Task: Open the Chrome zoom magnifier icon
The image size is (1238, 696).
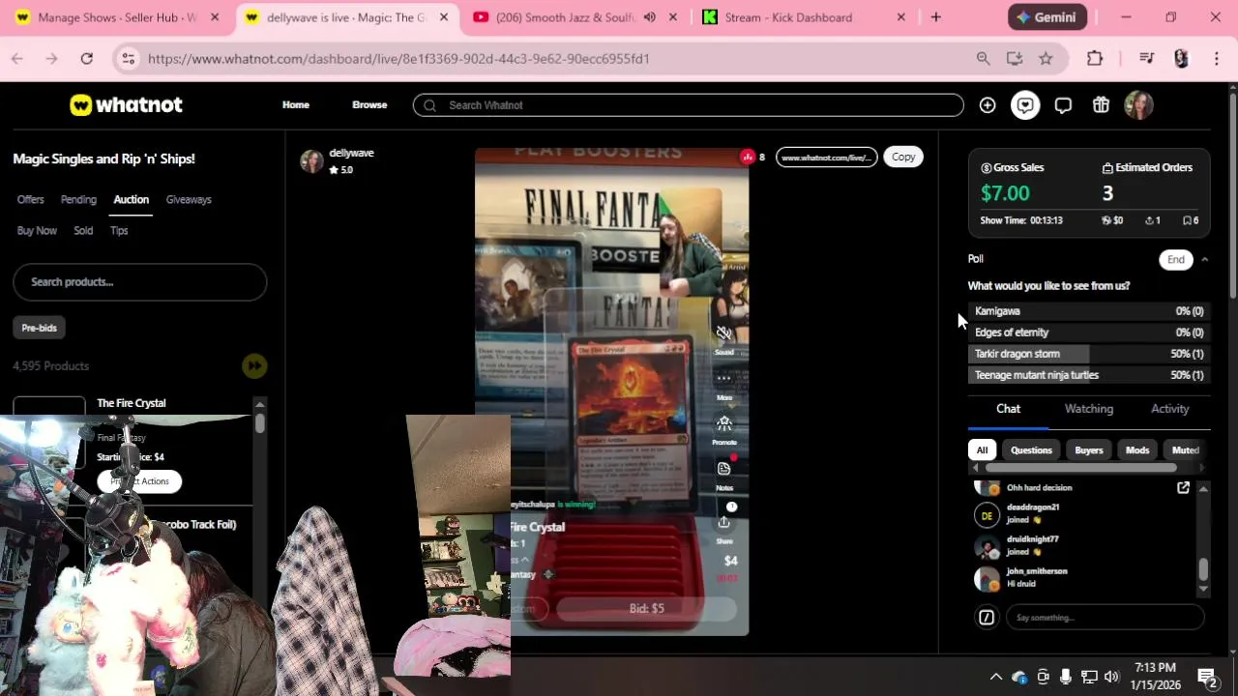Action: [983, 59]
